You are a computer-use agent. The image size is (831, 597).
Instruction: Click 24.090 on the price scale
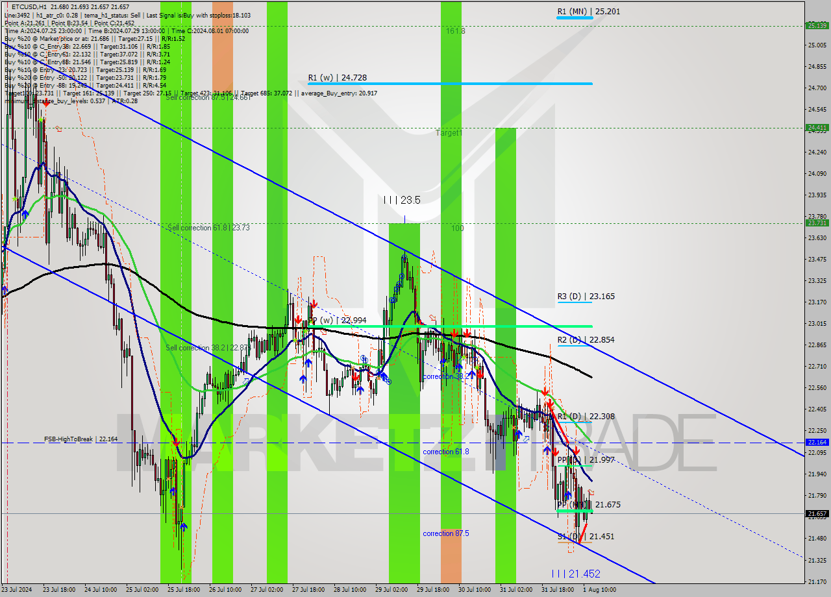click(x=817, y=173)
